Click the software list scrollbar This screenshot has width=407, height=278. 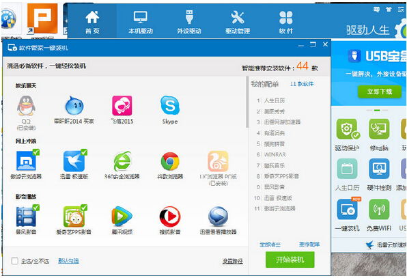[x=247, y=102]
